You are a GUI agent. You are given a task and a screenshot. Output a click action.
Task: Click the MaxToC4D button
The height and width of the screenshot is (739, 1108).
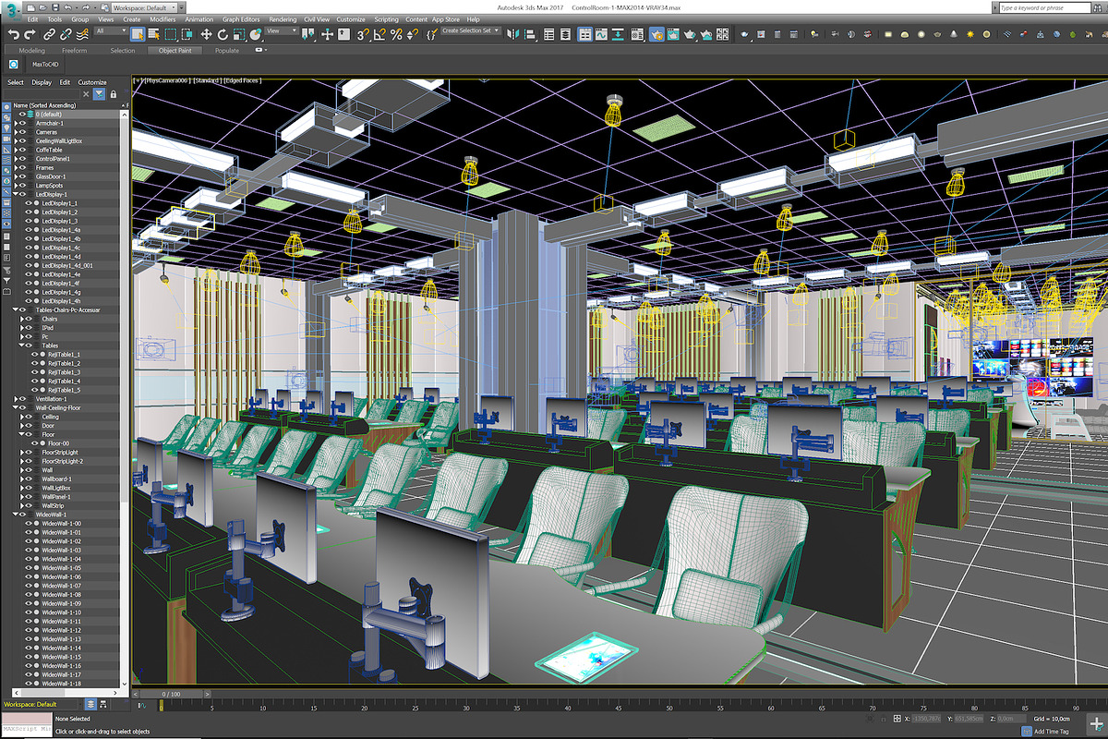point(45,66)
